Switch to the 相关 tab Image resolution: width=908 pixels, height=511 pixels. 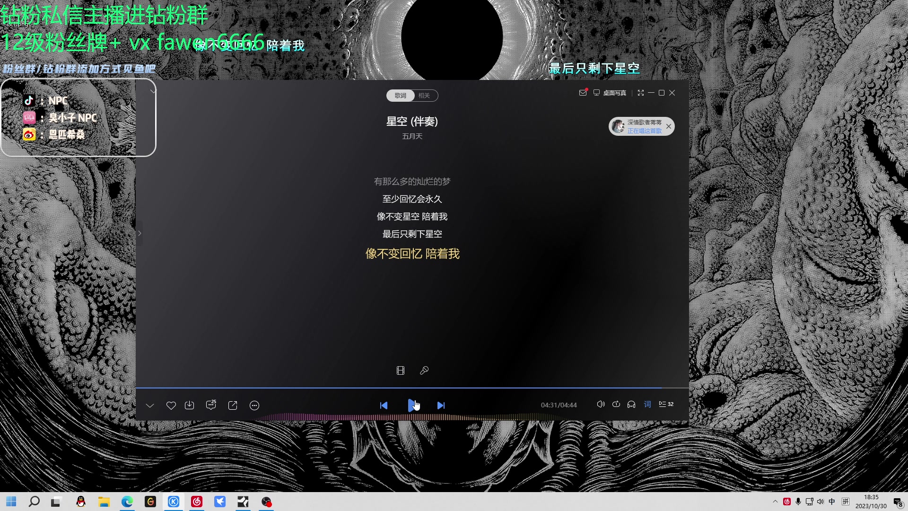tap(424, 96)
